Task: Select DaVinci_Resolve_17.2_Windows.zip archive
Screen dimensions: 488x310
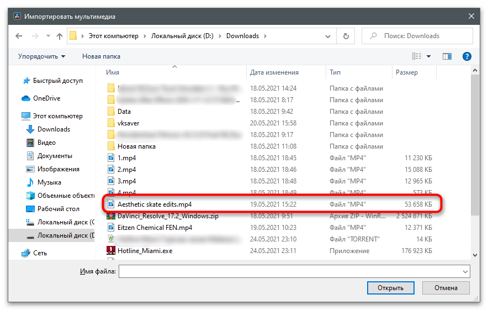Action: pos(168,216)
